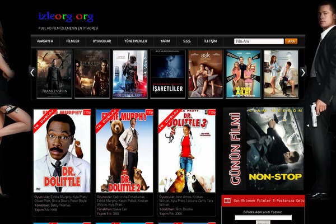Click 'Yapım Yılı: 2001' text
The height and width of the screenshot is (224, 336).
[x=108, y=213]
